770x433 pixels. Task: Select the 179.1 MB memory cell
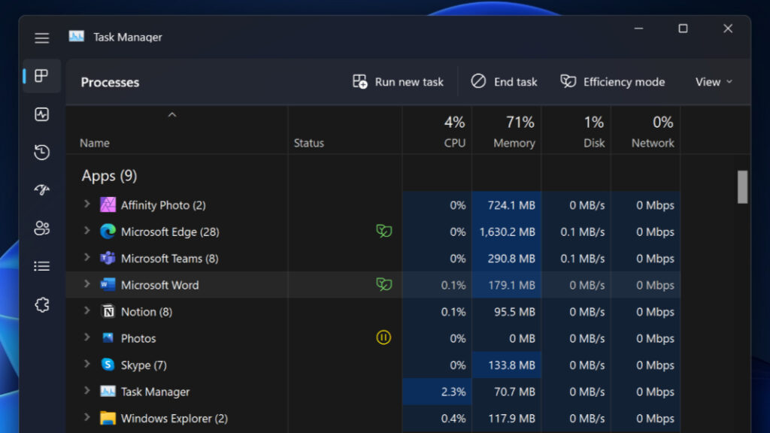coord(507,285)
